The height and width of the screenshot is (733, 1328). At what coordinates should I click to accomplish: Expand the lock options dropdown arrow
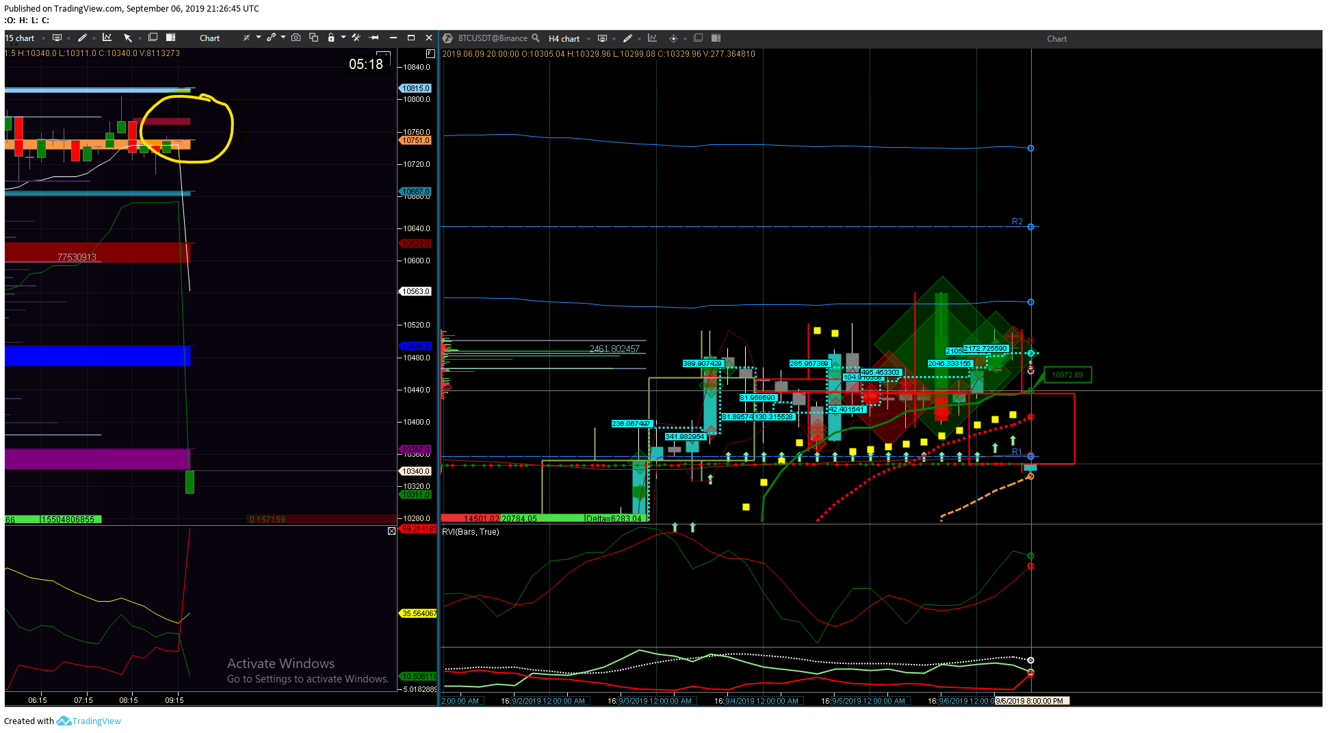pos(343,38)
